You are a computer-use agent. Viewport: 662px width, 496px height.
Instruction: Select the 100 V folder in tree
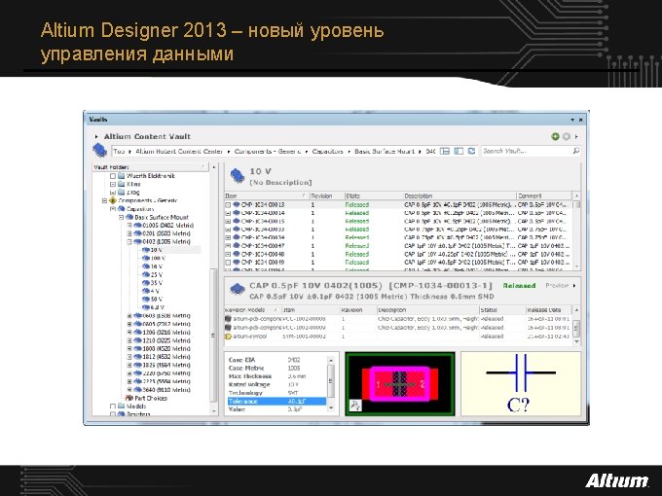point(158,258)
